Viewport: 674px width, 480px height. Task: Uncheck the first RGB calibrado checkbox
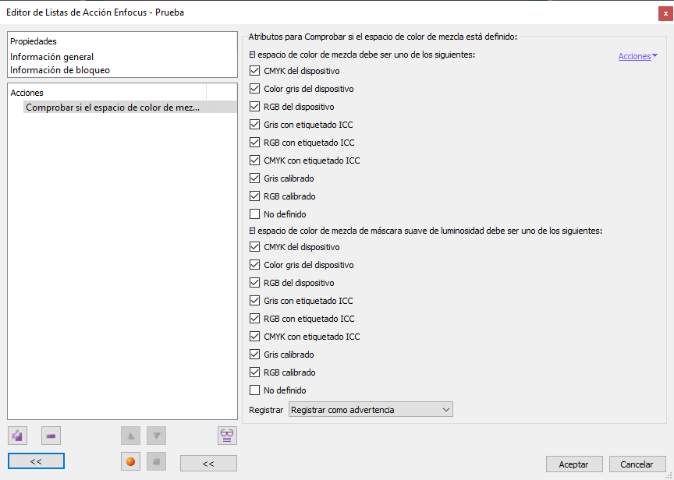tap(254, 196)
